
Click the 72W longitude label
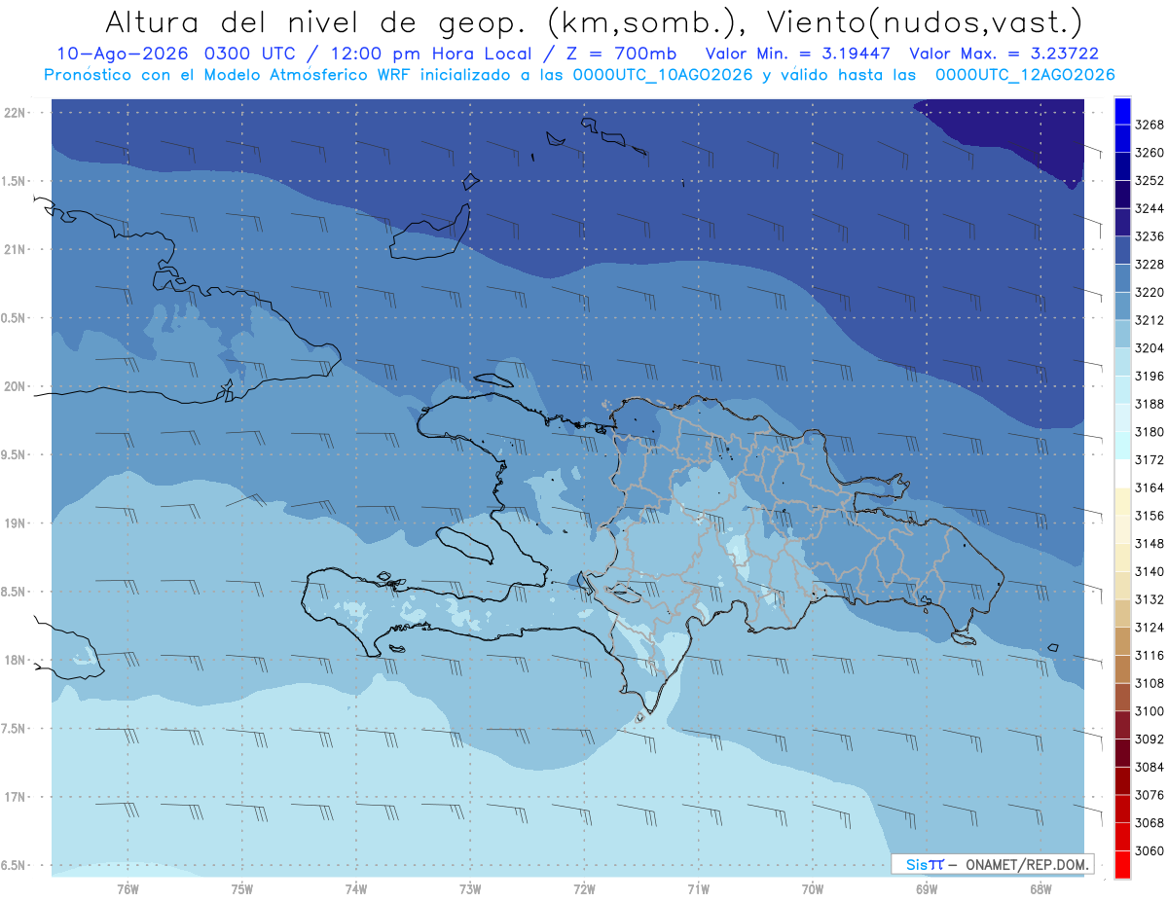[x=584, y=889]
